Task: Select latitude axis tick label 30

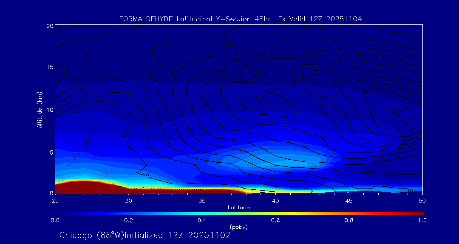Action: click(128, 201)
